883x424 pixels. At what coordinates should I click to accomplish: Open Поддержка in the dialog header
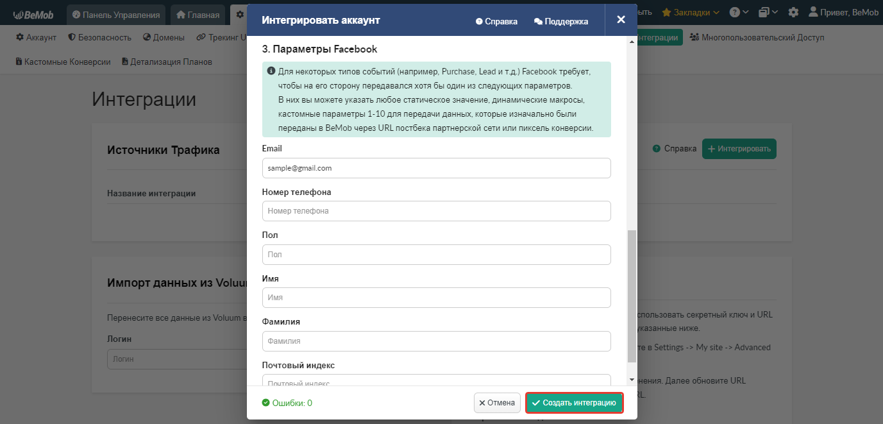(x=561, y=21)
